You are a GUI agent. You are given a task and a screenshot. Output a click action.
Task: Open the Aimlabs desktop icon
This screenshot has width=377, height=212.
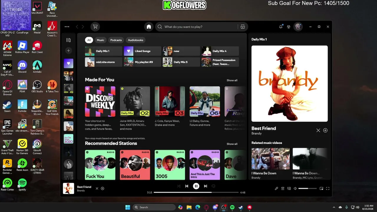point(37,67)
